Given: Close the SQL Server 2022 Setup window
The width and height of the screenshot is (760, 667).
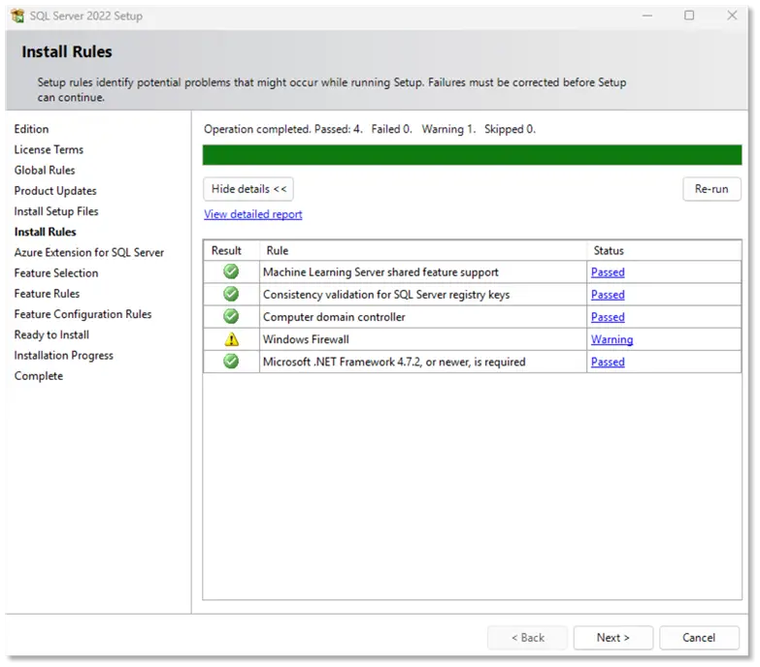Looking at the screenshot, I should 732,16.
